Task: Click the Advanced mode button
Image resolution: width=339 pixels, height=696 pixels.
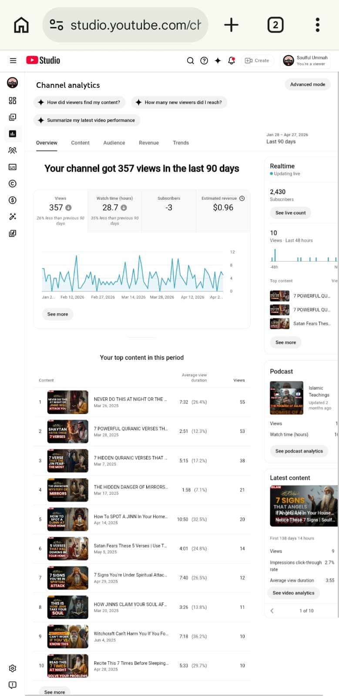Action: [308, 84]
